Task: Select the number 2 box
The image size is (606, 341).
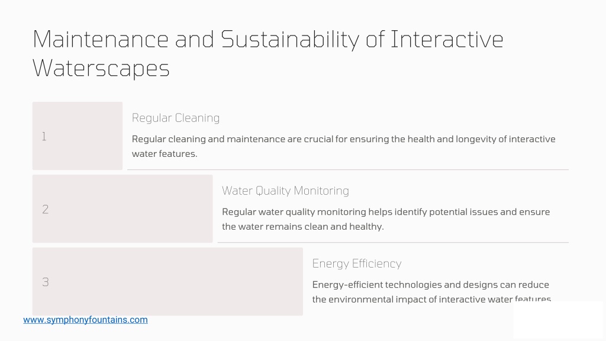Action: coord(123,209)
